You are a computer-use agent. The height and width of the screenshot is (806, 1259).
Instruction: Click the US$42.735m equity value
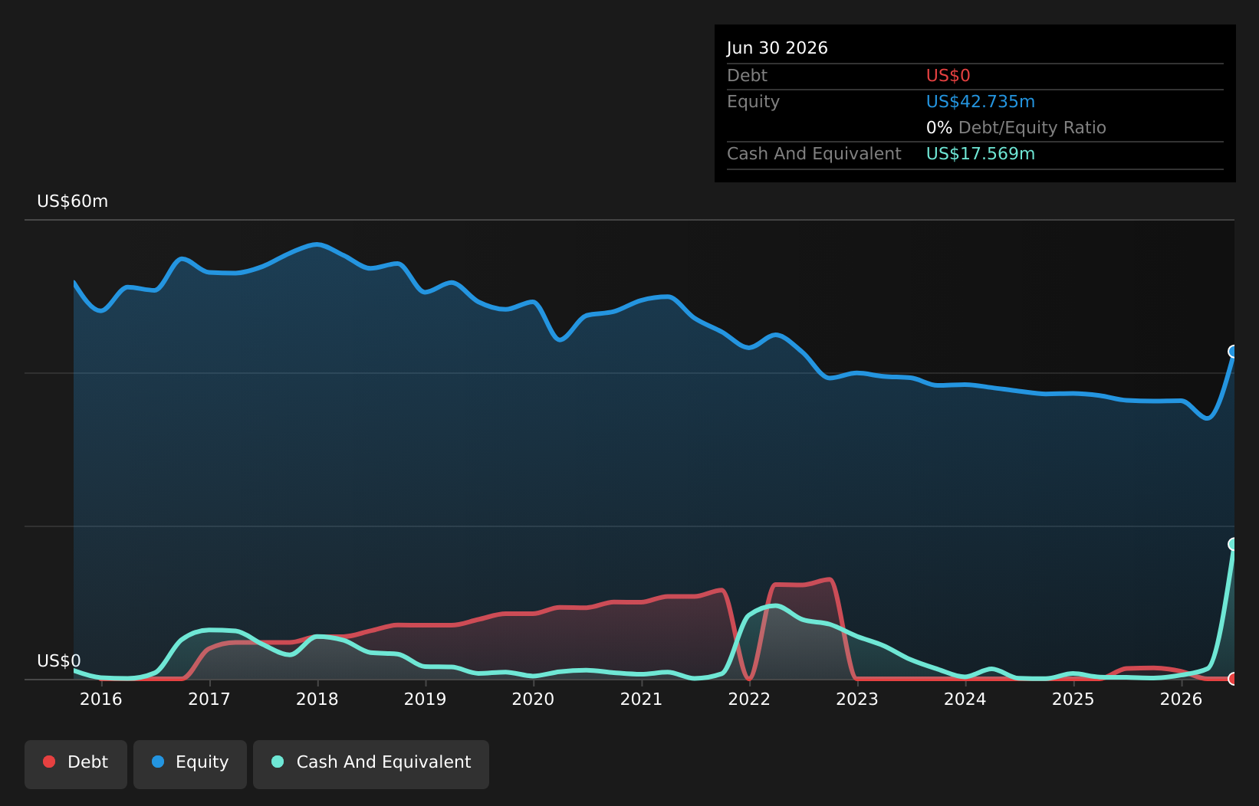(x=981, y=102)
